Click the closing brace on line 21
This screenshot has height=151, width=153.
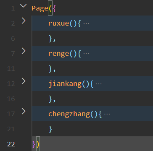[x=50, y=129]
